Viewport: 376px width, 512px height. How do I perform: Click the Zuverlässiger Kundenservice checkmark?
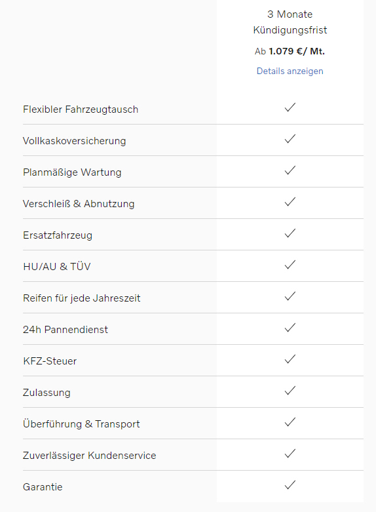point(290,454)
